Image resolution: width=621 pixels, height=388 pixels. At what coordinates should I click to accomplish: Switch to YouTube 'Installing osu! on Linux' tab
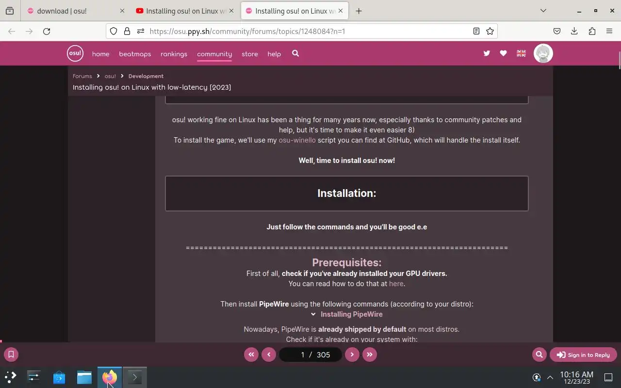tap(185, 11)
